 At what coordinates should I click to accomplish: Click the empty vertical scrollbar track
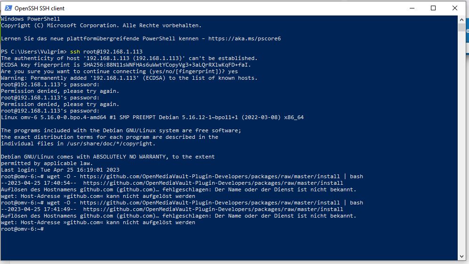click(x=461, y=143)
